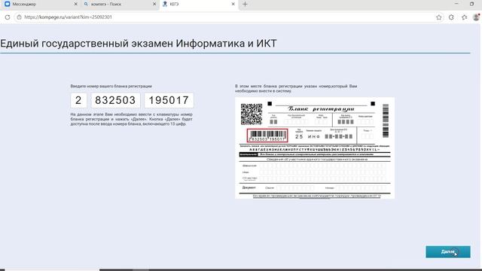
Task: Click the registration form sample image
Action: pyautogui.click(x=315, y=148)
